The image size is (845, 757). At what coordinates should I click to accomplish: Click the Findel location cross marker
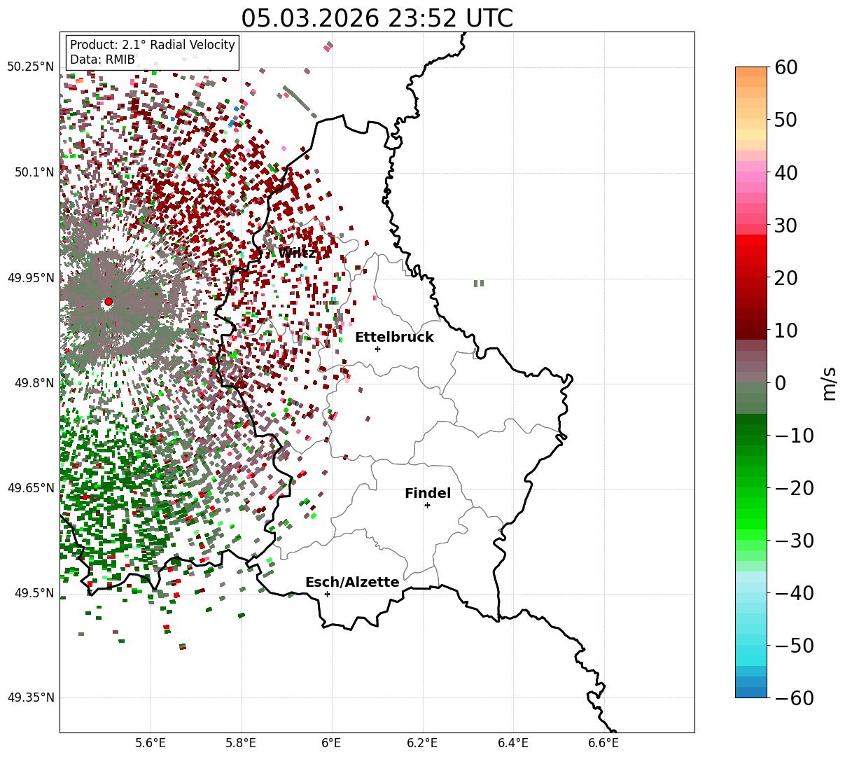[427, 505]
